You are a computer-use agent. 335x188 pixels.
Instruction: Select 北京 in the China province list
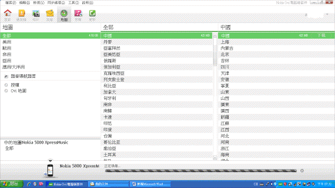[x=276, y=54]
